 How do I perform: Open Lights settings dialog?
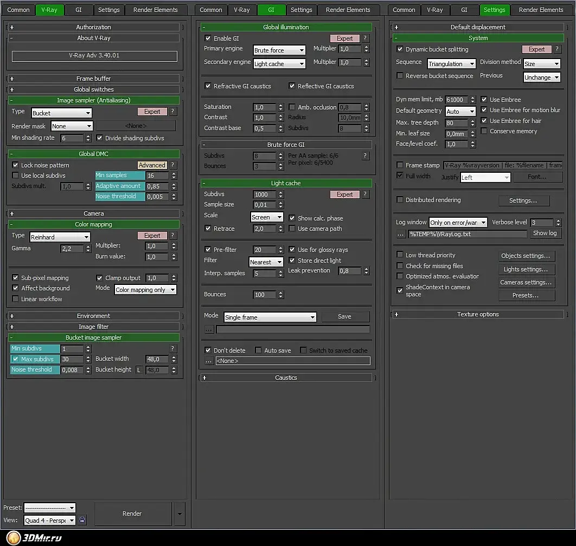pos(526,269)
